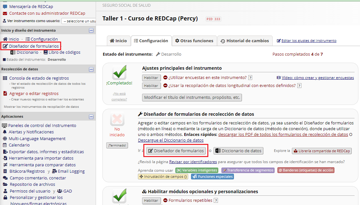Click the ¡Terminado! button

click(x=117, y=145)
